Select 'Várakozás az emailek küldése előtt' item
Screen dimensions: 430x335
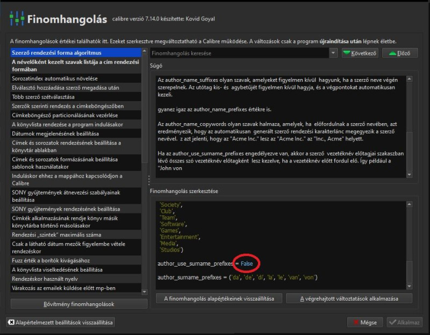pyautogui.click(x=76, y=288)
